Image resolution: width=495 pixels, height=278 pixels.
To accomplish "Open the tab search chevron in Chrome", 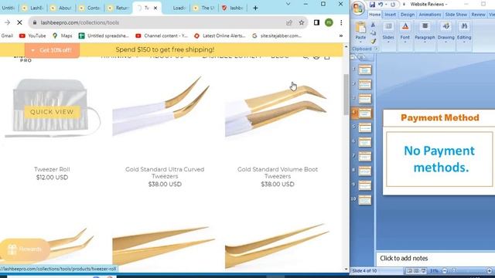I will (288, 4).
